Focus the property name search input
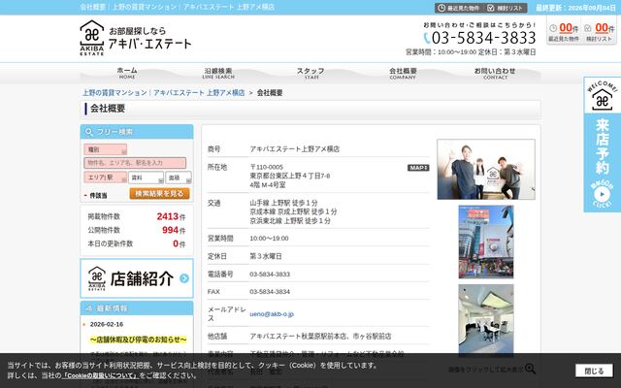Screen dimensions: 621x388 [135, 163]
